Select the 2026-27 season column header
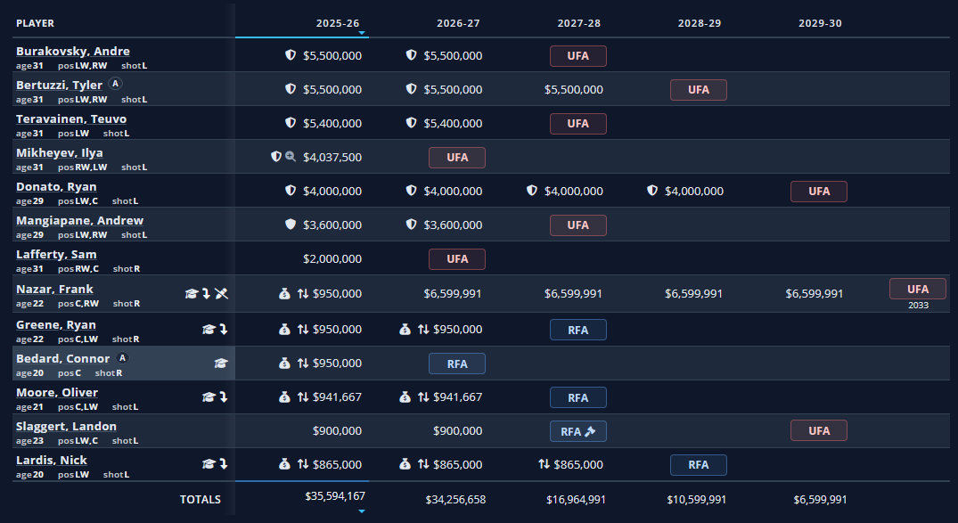958x523 pixels. (x=458, y=23)
